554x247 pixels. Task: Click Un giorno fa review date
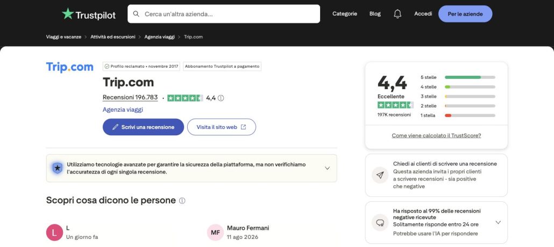coord(82,237)
